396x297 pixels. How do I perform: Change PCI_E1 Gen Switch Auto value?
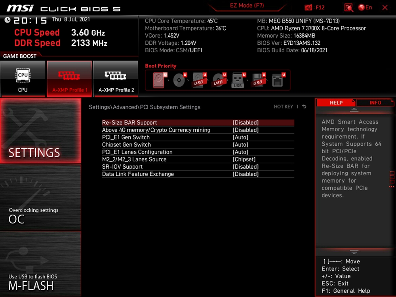pyautogui.click(x=240, y=137)
